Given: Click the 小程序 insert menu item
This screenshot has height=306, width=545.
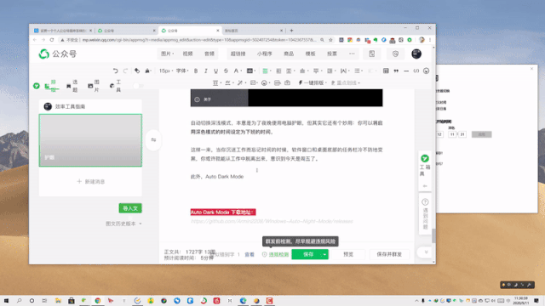Looking at the screenshot, I should pyautogui.click(x=265, y=54).
